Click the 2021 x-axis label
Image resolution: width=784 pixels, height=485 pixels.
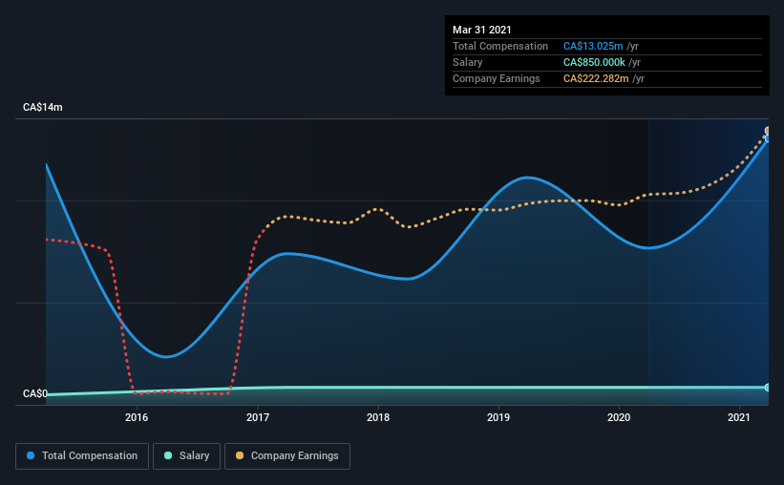(x=739, y=417)
